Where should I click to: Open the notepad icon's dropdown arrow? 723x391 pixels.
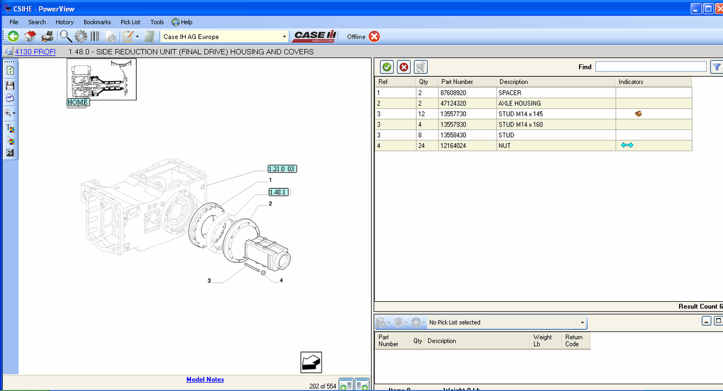137,37
